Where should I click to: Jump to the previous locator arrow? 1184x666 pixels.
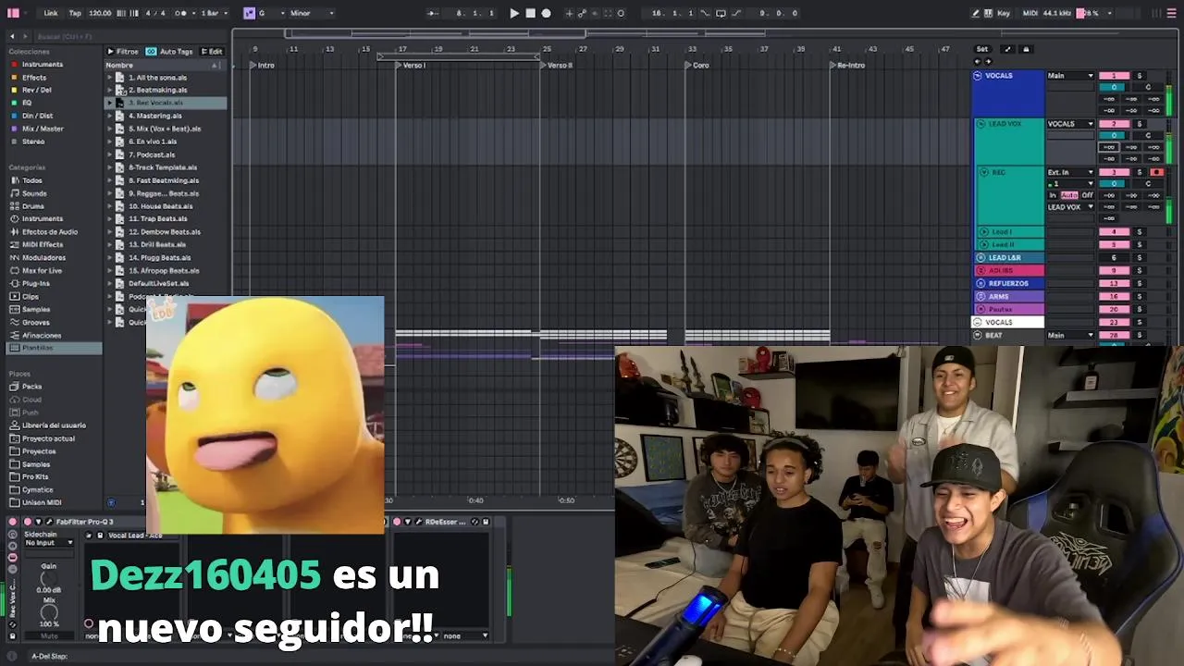point(979,61)
